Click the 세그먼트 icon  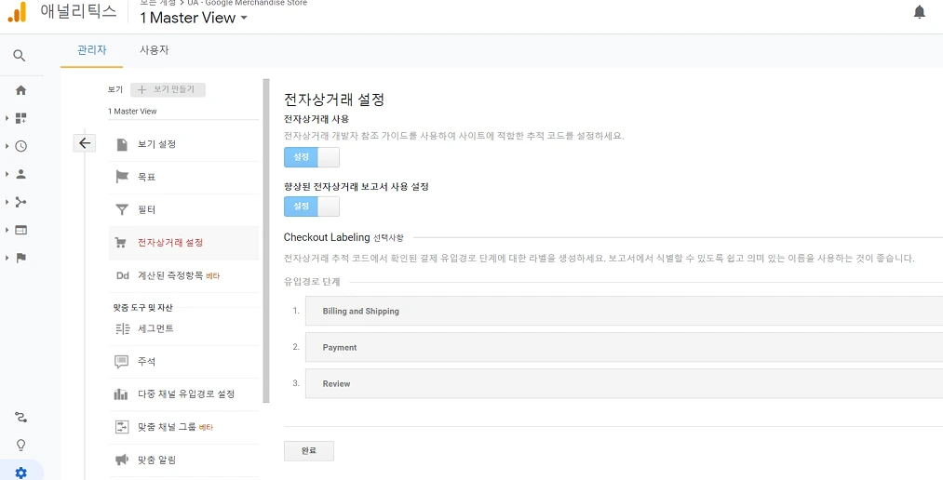click(x=122, y=328)
